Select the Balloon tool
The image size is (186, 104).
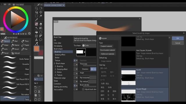click(41, 40)
